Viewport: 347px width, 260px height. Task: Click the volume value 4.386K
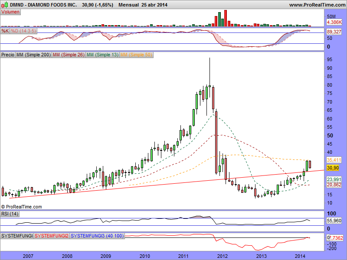coord(334,22)
